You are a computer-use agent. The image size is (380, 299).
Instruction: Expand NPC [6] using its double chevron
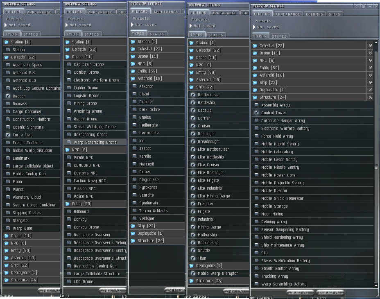[x=370, y=60]
